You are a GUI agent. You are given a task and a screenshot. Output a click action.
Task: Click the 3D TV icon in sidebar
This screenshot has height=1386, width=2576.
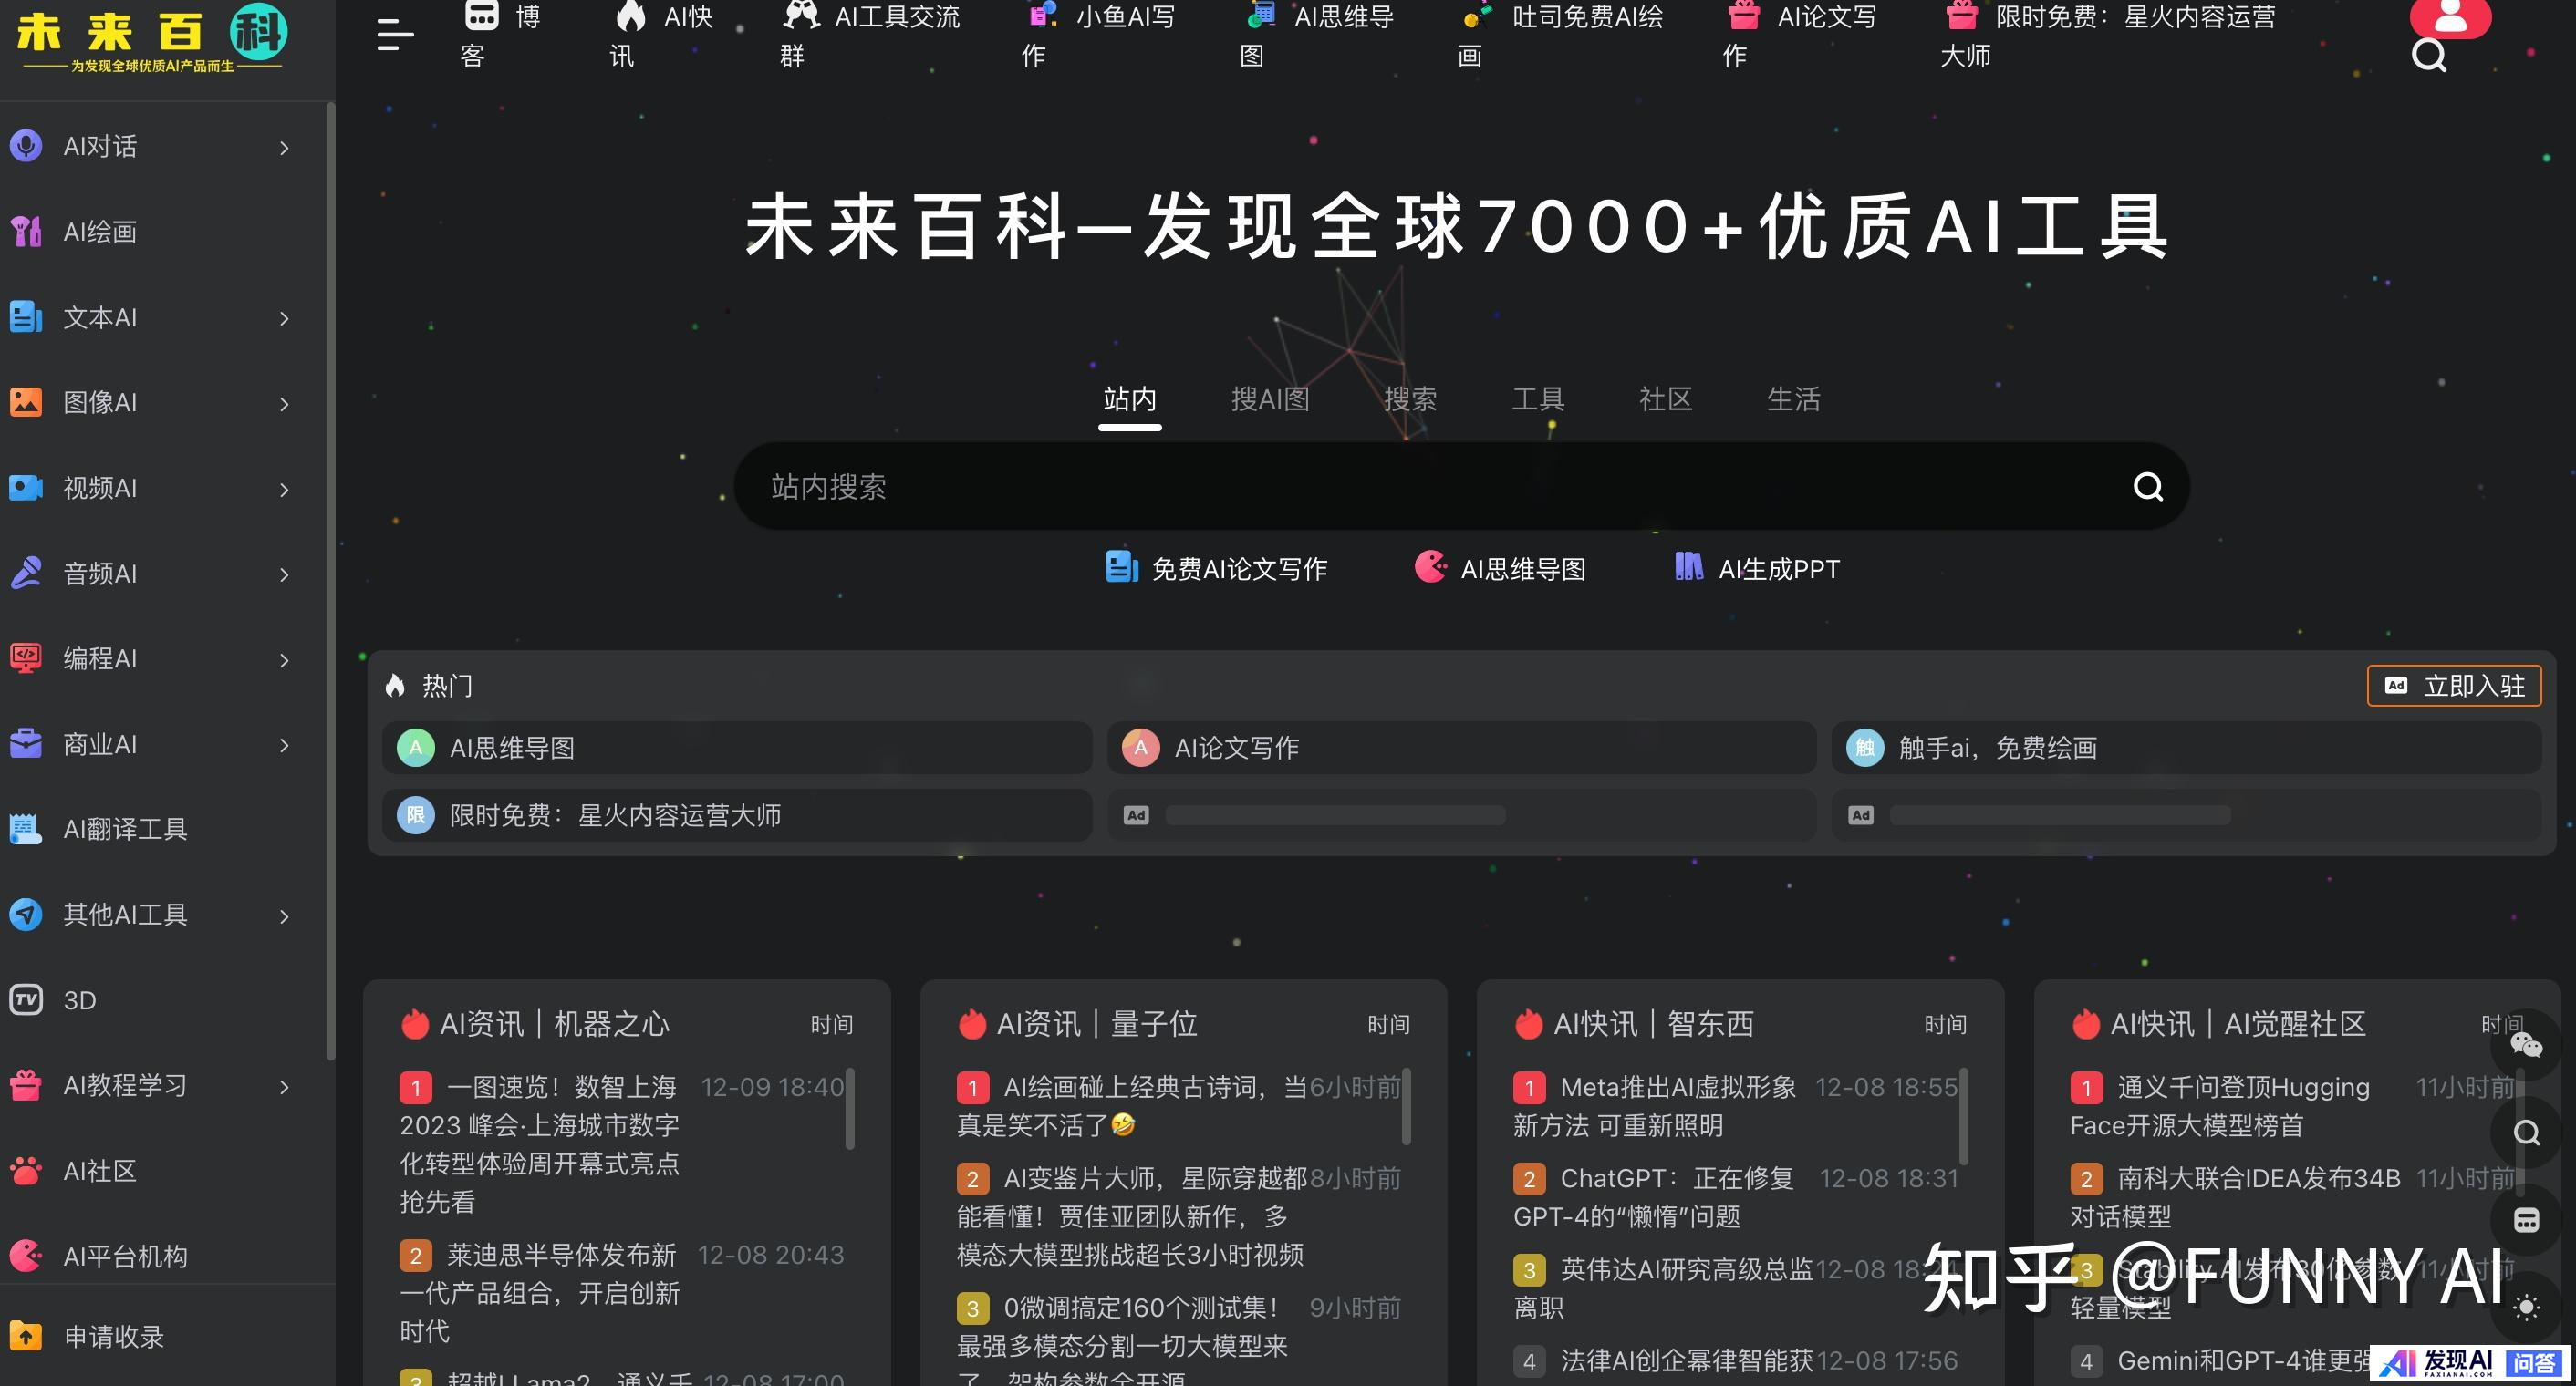[x=26, y=999]
